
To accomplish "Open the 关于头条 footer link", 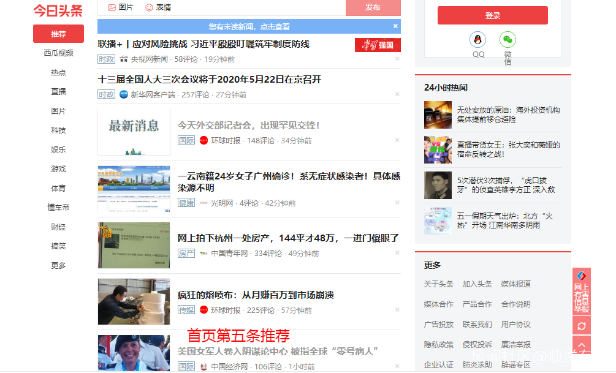I will pos(438,284).
